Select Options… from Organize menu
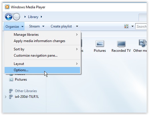 (42, 70)
